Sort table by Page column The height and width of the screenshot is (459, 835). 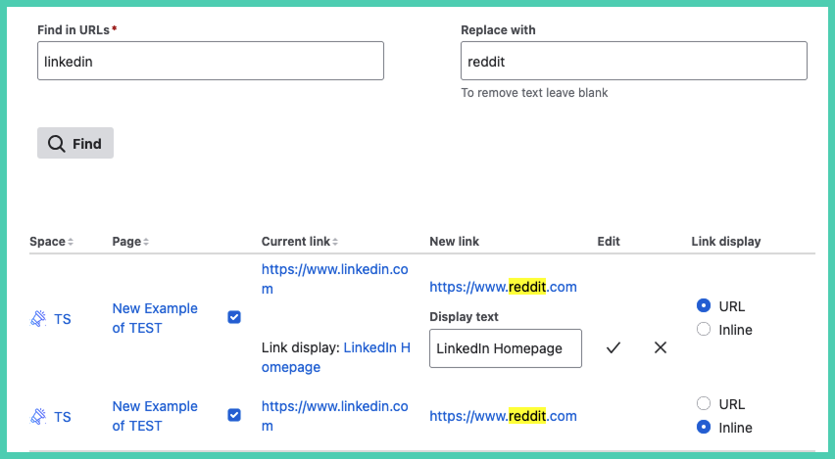(130, 242)
